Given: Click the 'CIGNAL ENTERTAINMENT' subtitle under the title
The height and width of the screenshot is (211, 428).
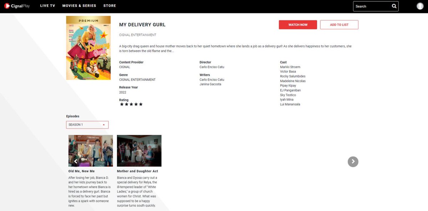Looking at the screenshot, I should [138, 35].
